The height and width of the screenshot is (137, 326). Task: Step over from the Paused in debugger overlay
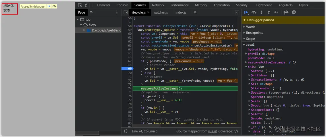click(54, 7)
